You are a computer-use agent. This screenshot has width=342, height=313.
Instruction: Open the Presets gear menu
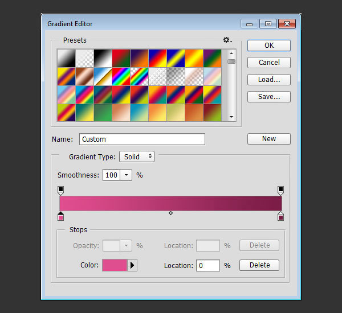pyautogui.click(x=227, y=40)
